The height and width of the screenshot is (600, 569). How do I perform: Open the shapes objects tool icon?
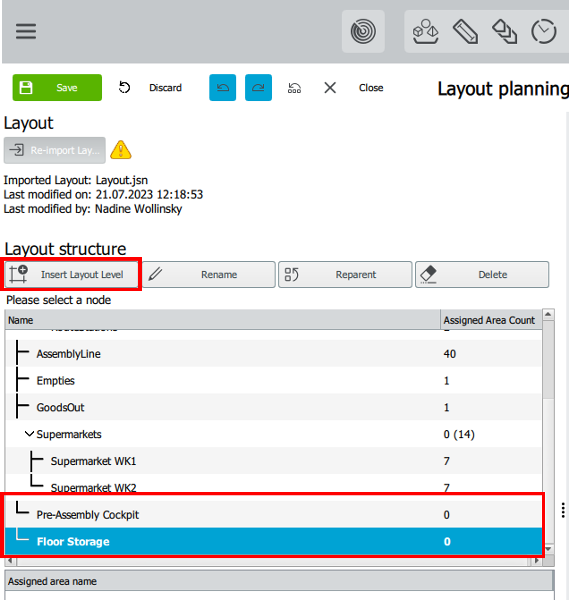pyautogui.click(x=426, y=31)
